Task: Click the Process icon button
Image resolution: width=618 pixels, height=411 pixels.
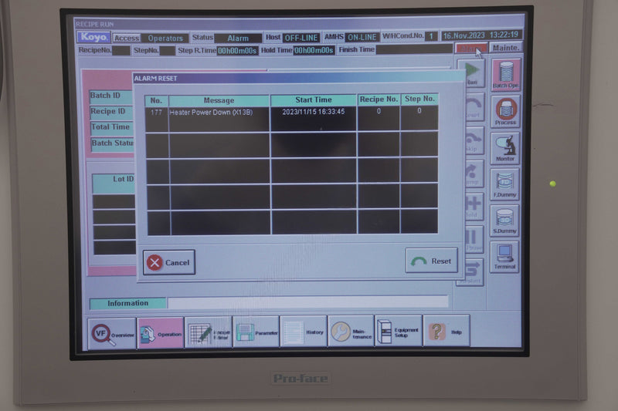Action: (x=505, y=112)
